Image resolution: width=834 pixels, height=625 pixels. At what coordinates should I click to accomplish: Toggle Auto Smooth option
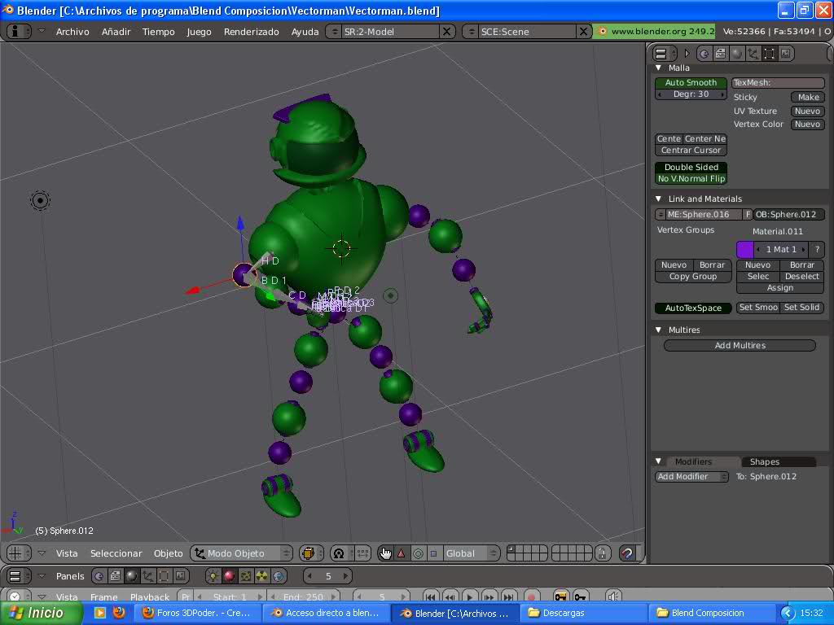691,83
